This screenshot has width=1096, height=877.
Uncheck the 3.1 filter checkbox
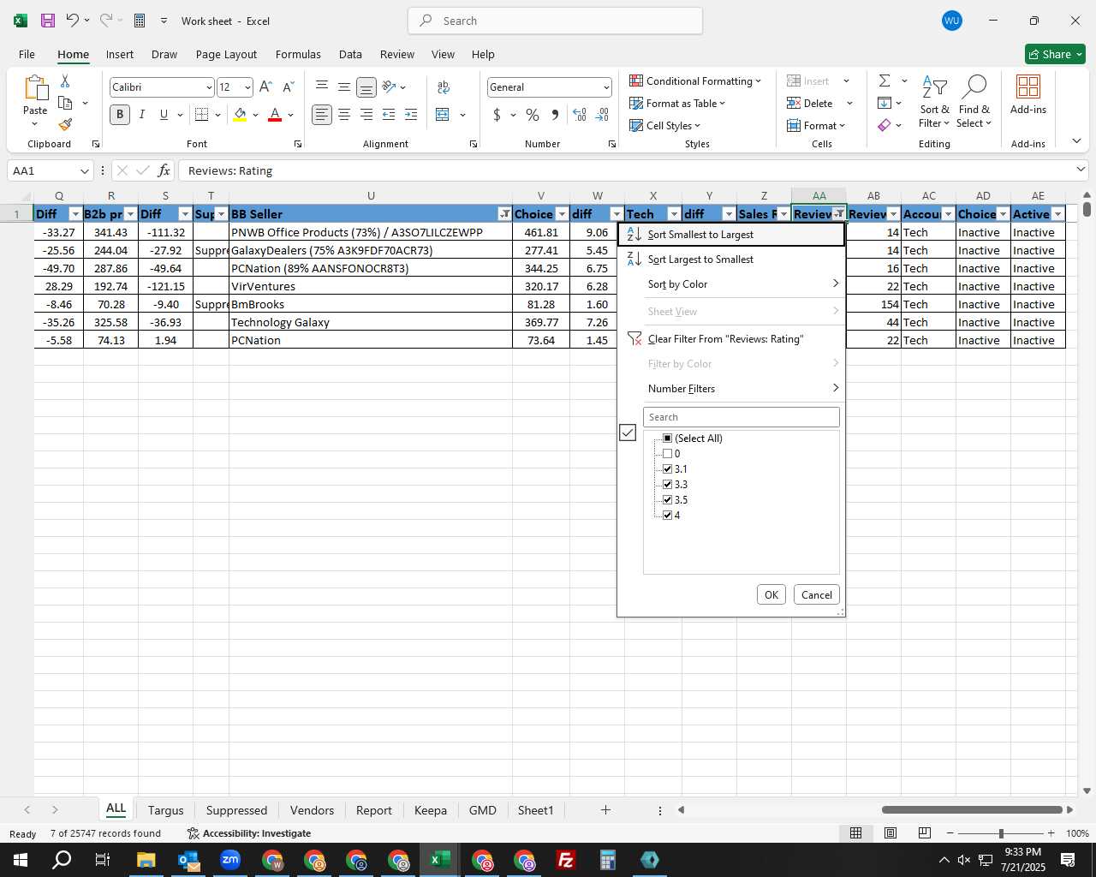click(x=668, y=469)
